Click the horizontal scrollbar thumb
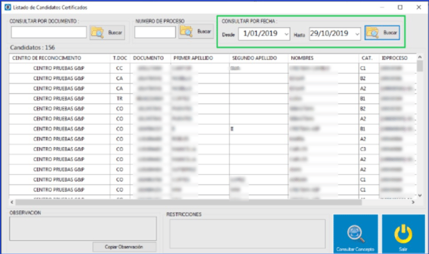Viewport: 429px width, 254px height. (188, 202)
